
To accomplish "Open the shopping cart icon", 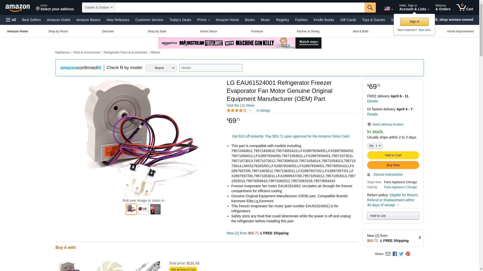I will coord(465,8).
